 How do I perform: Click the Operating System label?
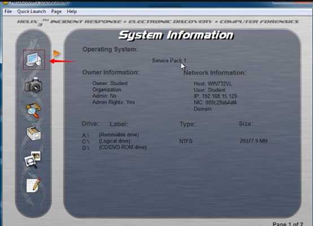[110, 49]
